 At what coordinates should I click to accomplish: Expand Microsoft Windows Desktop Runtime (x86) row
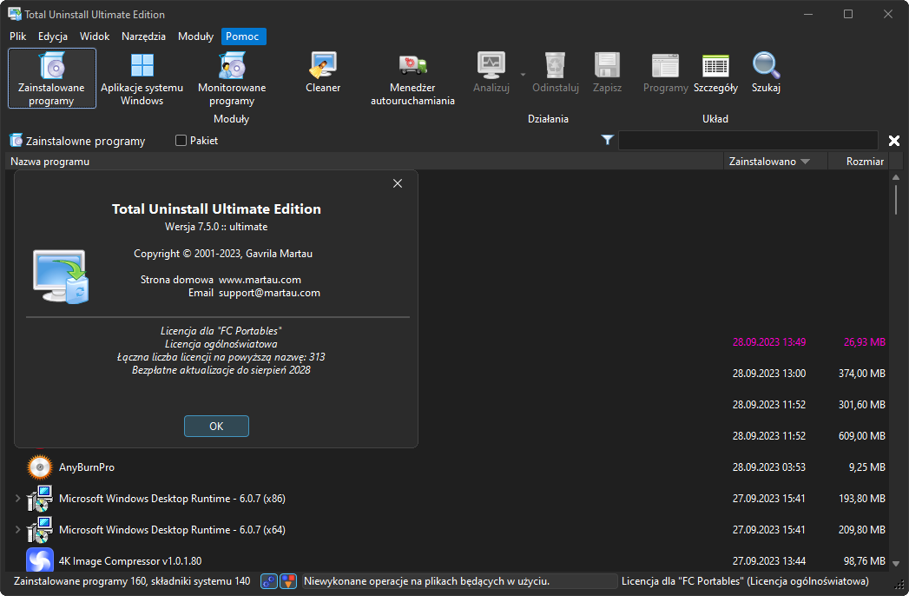coord(17,499)
